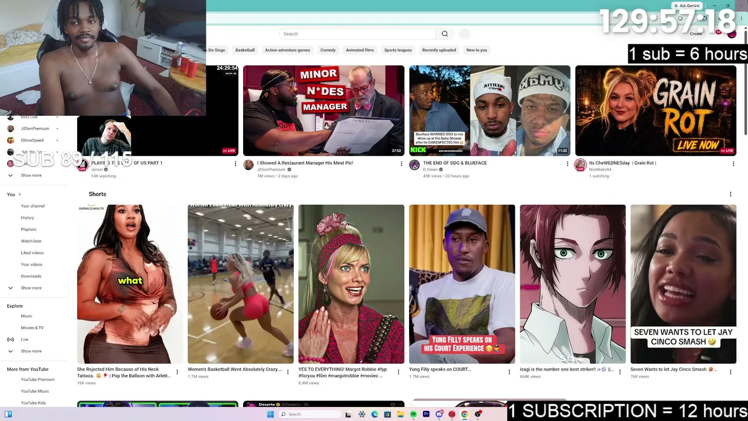The image size is (748, 421).
Task: Open Microsoft Store from the taskbar
Action: (387, 415)
